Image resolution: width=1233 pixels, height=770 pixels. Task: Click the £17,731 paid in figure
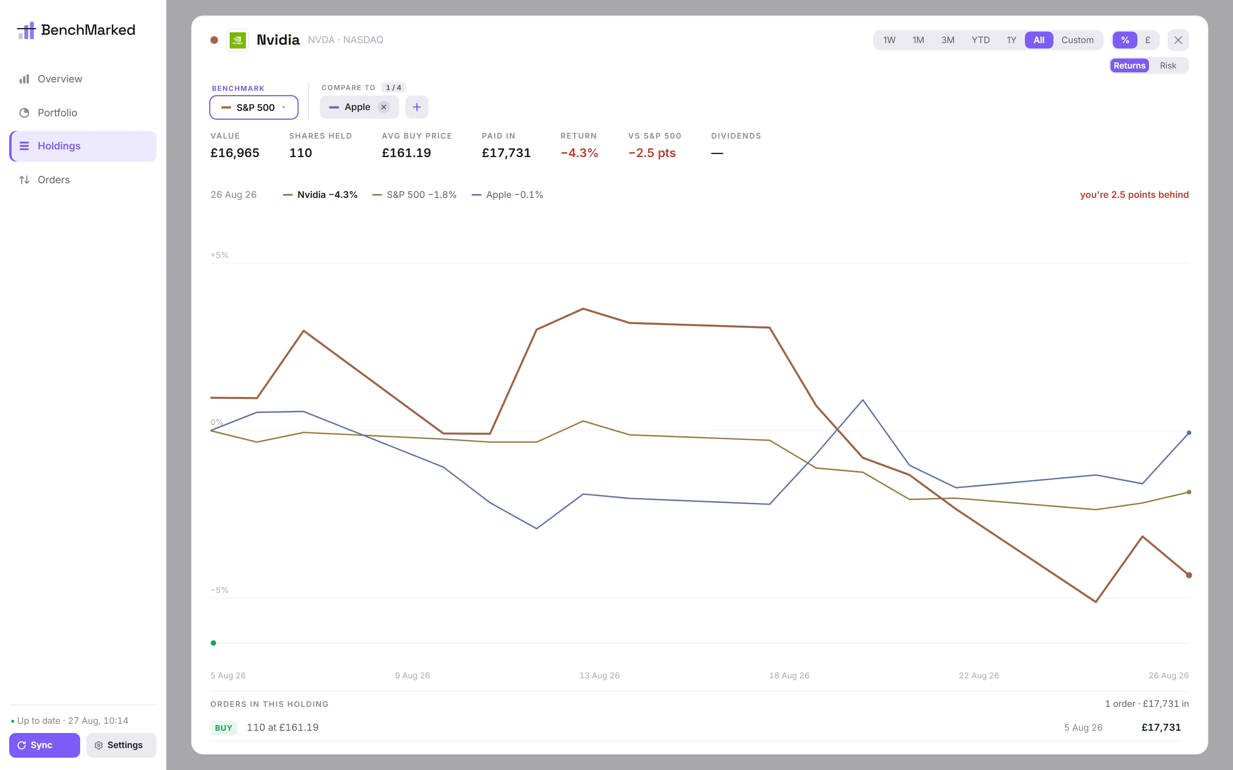506,153
